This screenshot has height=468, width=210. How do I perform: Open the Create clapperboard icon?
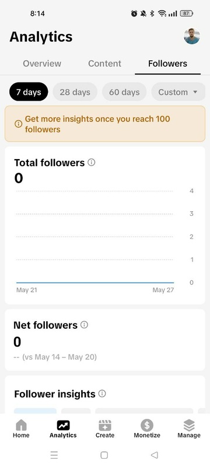(104, 425)
